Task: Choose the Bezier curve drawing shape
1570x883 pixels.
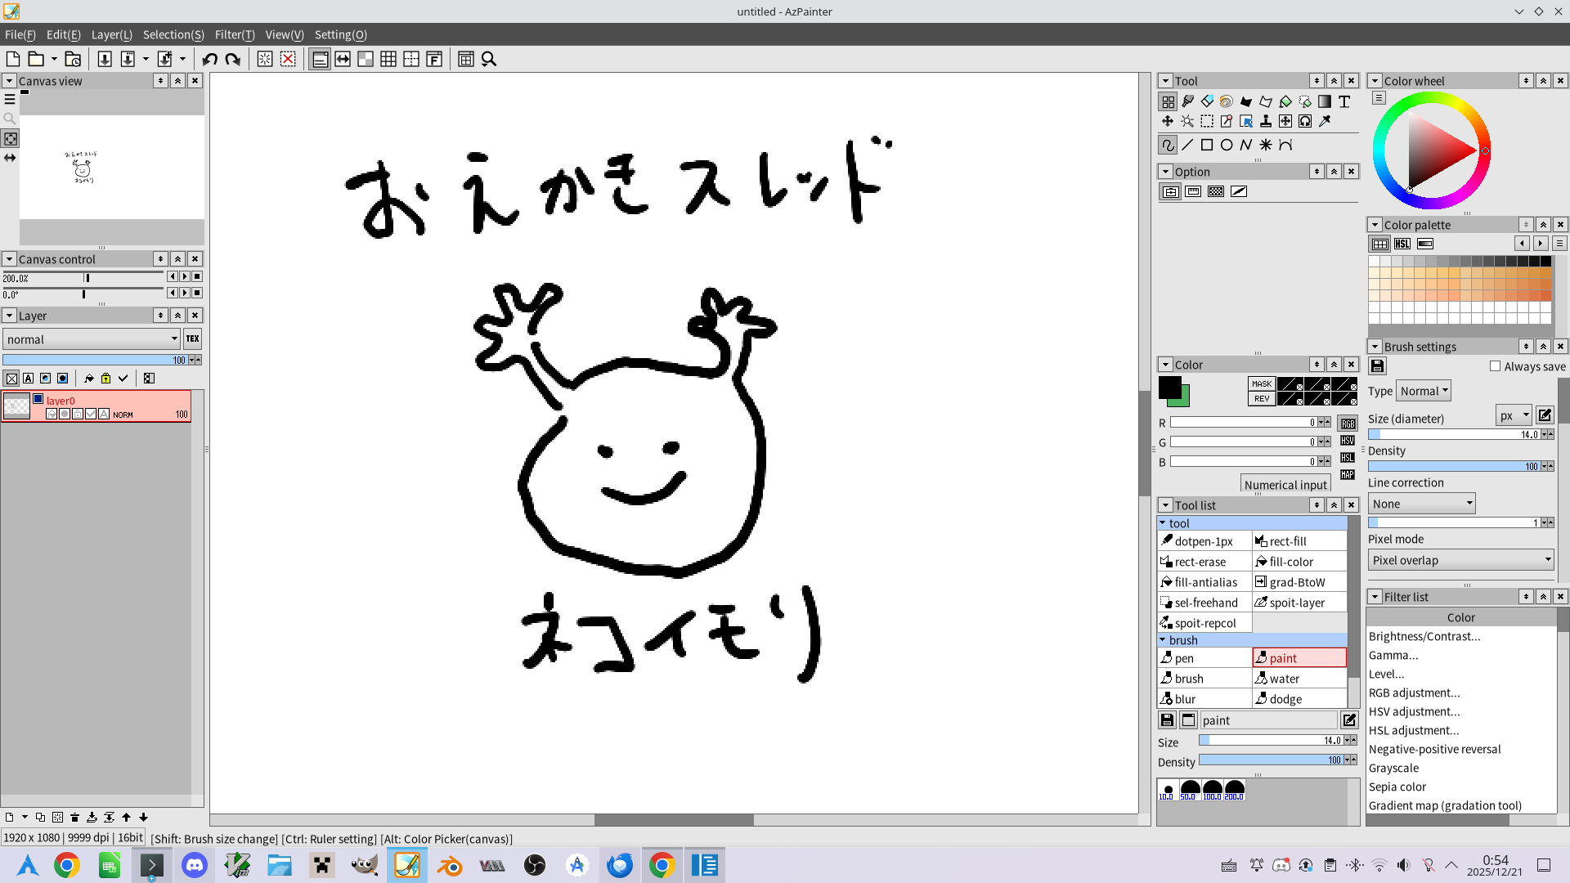Action: tap(1285, 145)
